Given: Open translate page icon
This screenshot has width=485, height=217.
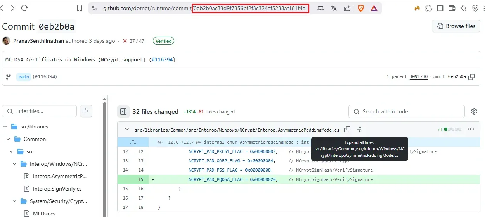Looking at the screenshot, I should pyautogui.click(x=334, y=8).
